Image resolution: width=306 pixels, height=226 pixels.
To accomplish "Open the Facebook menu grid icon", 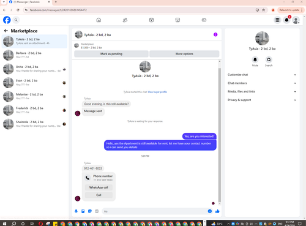I will [x=277, y=20].
